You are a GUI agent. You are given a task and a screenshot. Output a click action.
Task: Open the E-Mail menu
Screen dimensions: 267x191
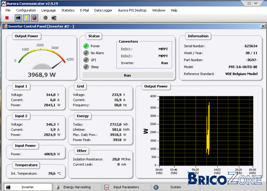pyautogui.click(x=85, y=10)
